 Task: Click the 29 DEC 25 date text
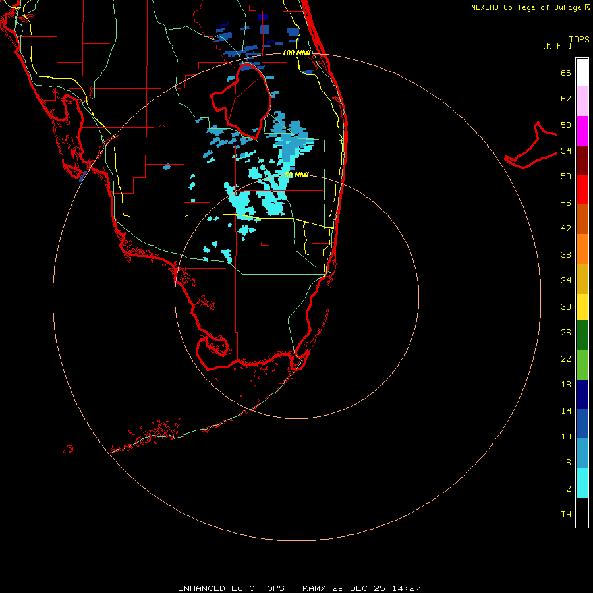point(358,588)
